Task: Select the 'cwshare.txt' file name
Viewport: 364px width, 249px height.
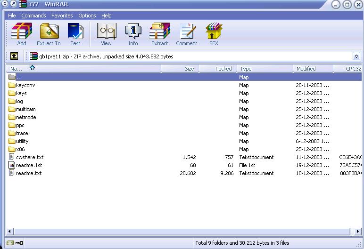Action: click(x=30, y=157)
